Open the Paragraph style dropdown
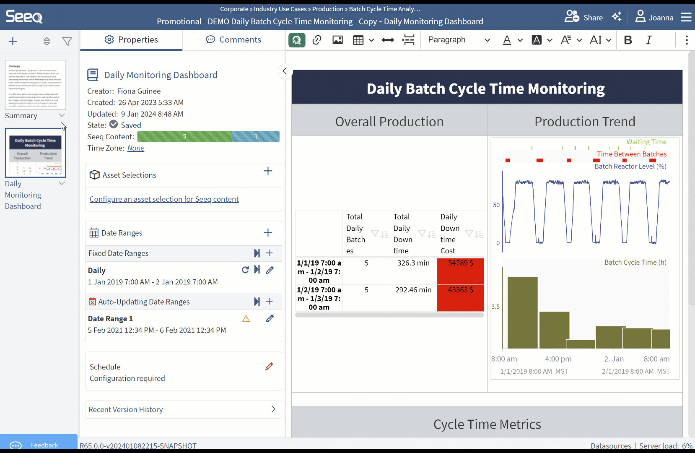This screenshot has width=695, height=453. click(x=459, y=40)
